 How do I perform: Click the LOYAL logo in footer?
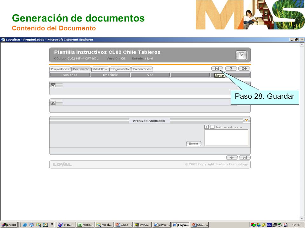(x=62, y=165)
